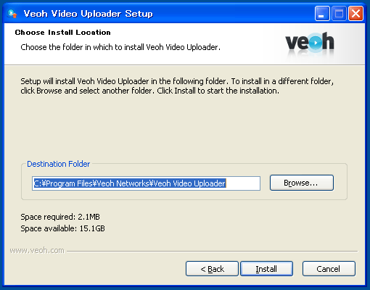Click the Browse... button
Viewport: 370px width, 290px height.
pyautogui.click(x=302, y=183)
